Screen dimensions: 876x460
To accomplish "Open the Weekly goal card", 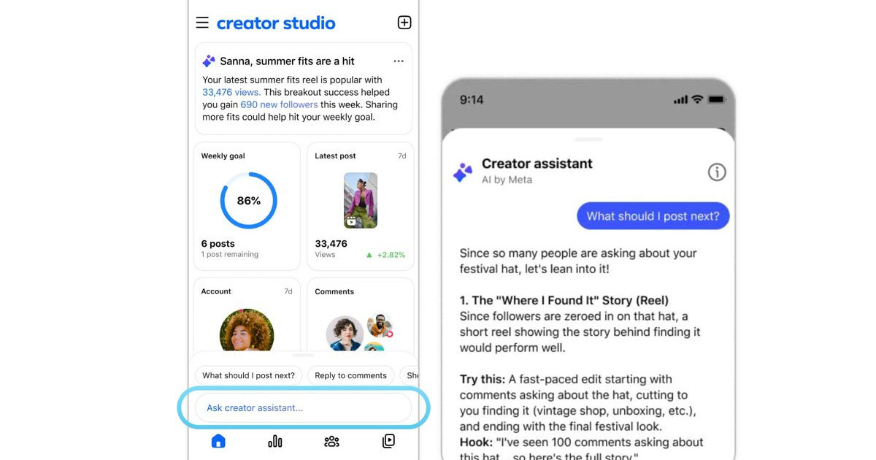I will [x=247, y=207].
